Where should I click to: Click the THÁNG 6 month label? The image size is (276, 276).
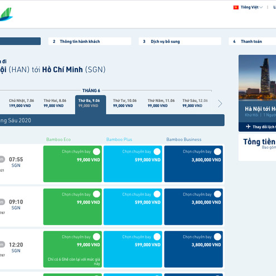[91, 90]
